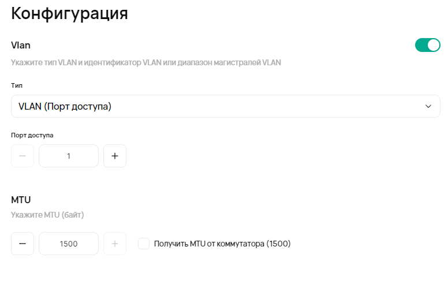The height and width of the screenshot is (284, 448).
Task: Click the Тип field label
Action: pyautogui.click(x=17, y=85)
